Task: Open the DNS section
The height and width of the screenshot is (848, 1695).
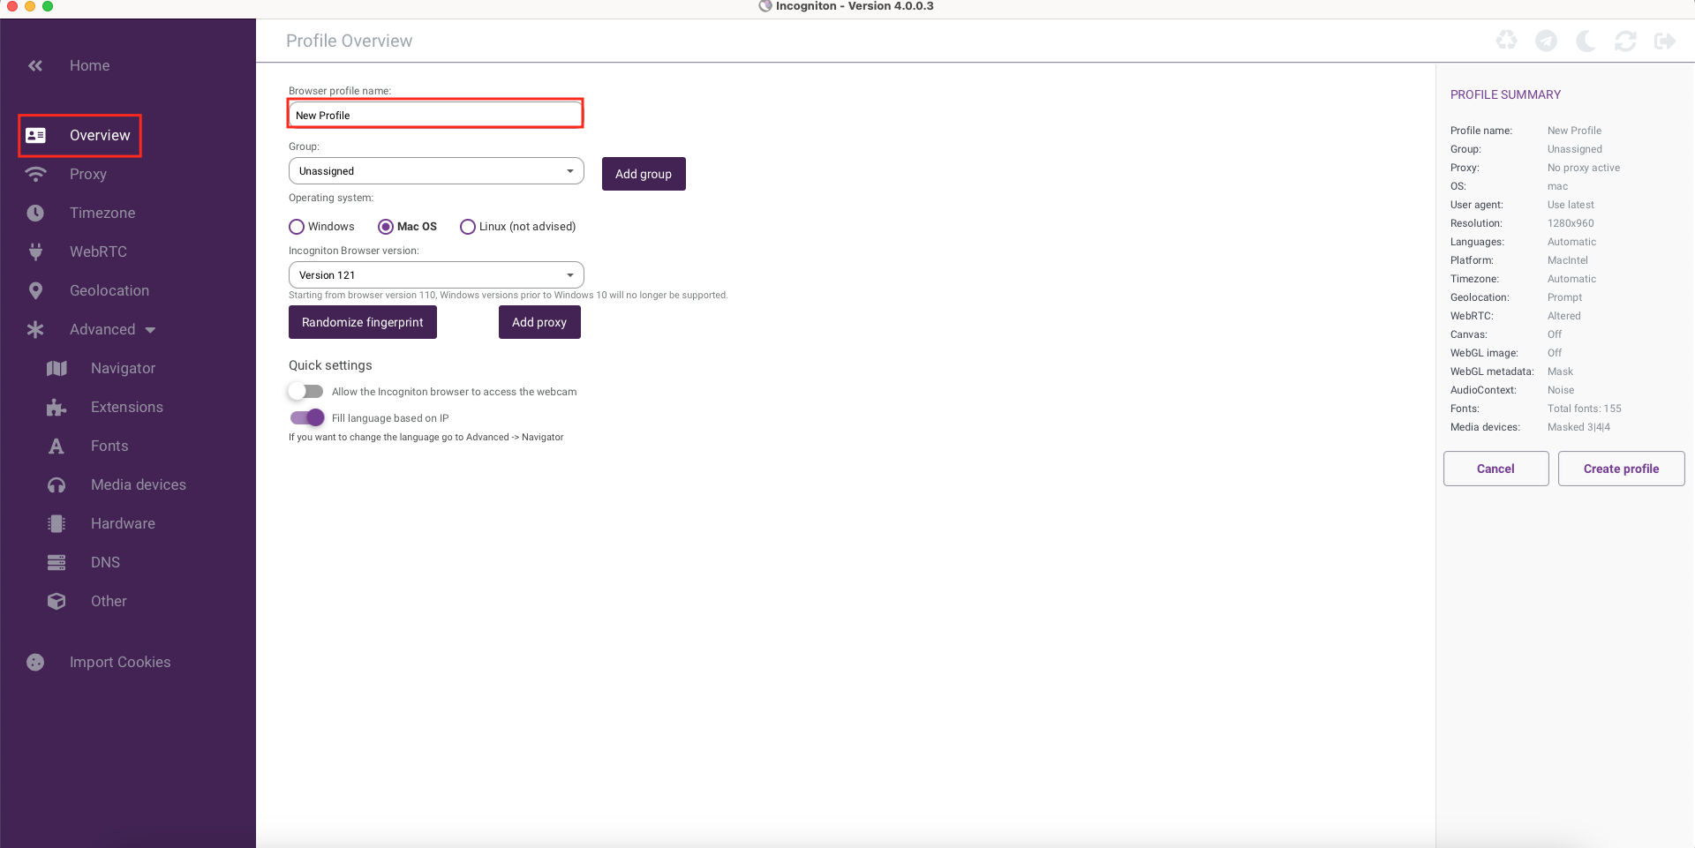Action: (x=105, y=562)
